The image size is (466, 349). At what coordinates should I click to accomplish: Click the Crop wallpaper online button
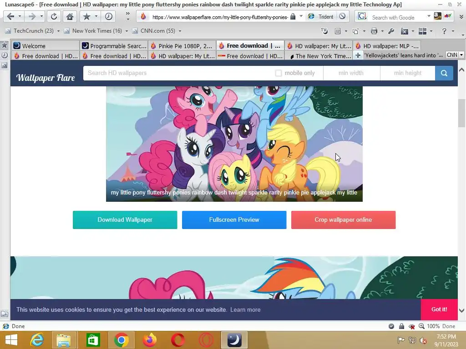pyautogui.click(x=343, y=220)
